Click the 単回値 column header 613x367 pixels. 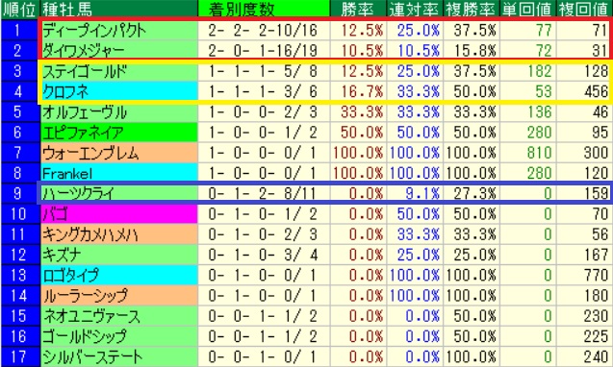click(528, 10)
